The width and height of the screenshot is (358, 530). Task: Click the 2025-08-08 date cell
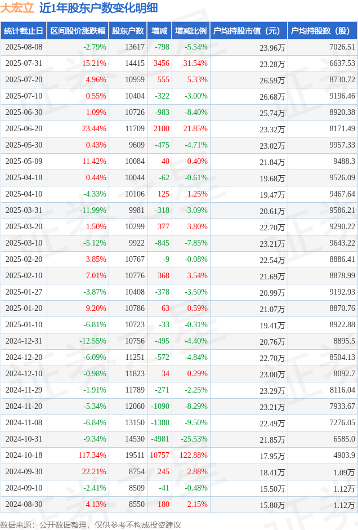pos(24,47)
